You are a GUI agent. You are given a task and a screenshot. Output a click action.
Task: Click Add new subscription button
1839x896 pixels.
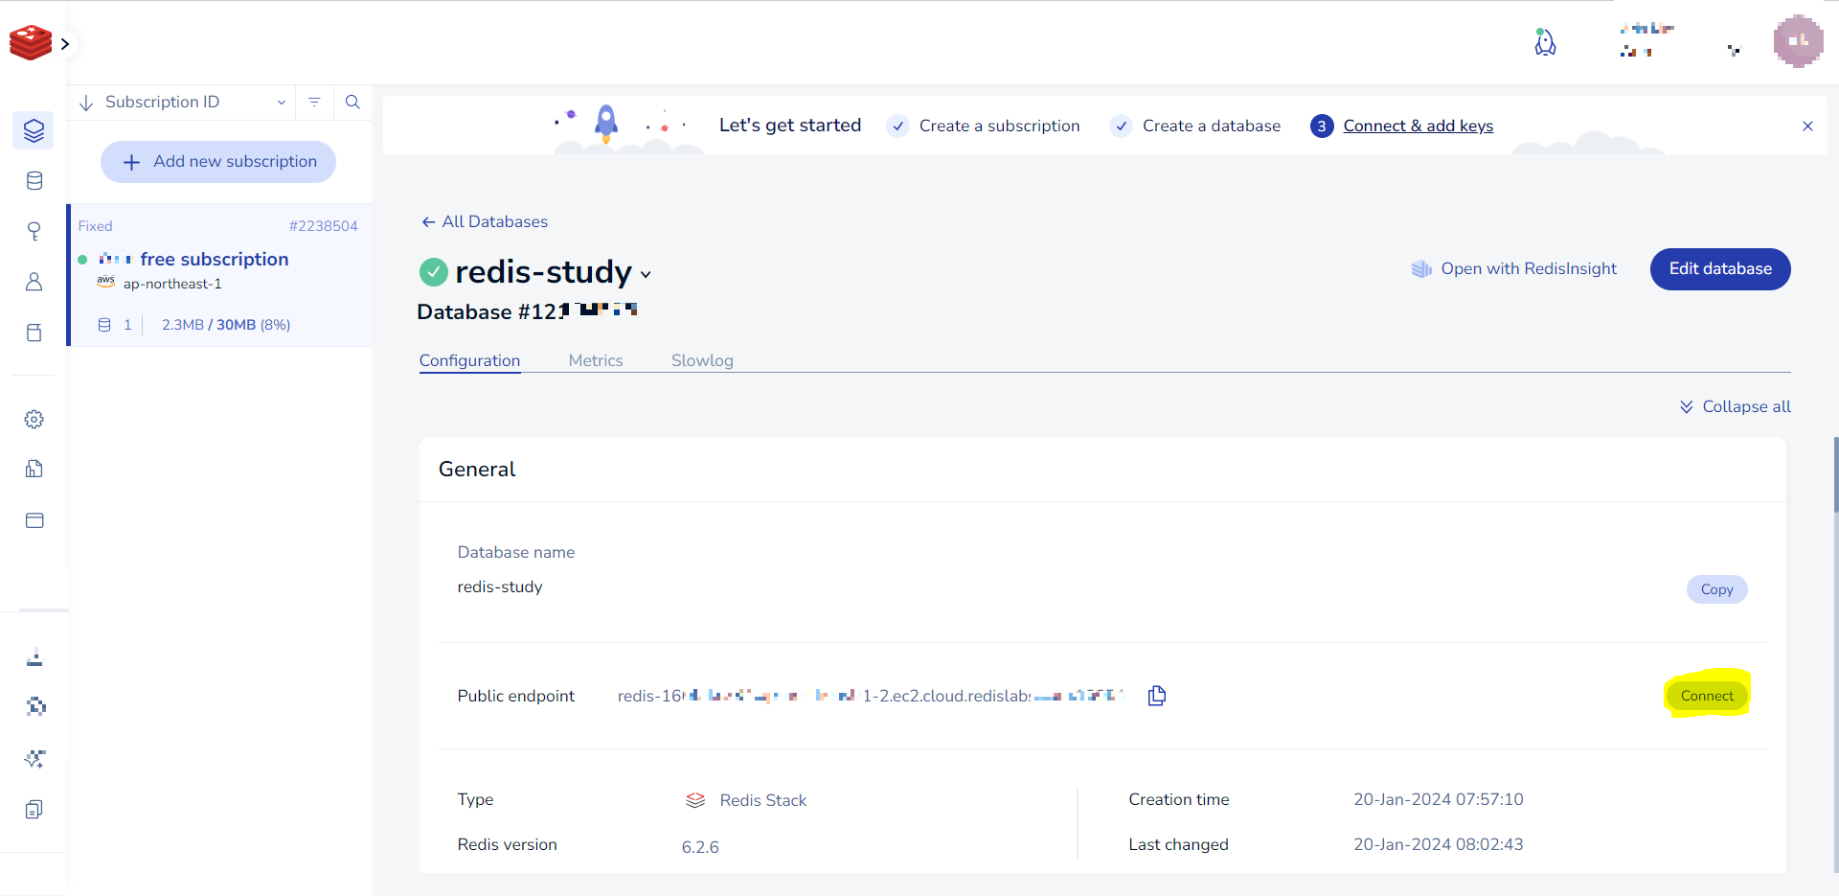click(218, 162)
